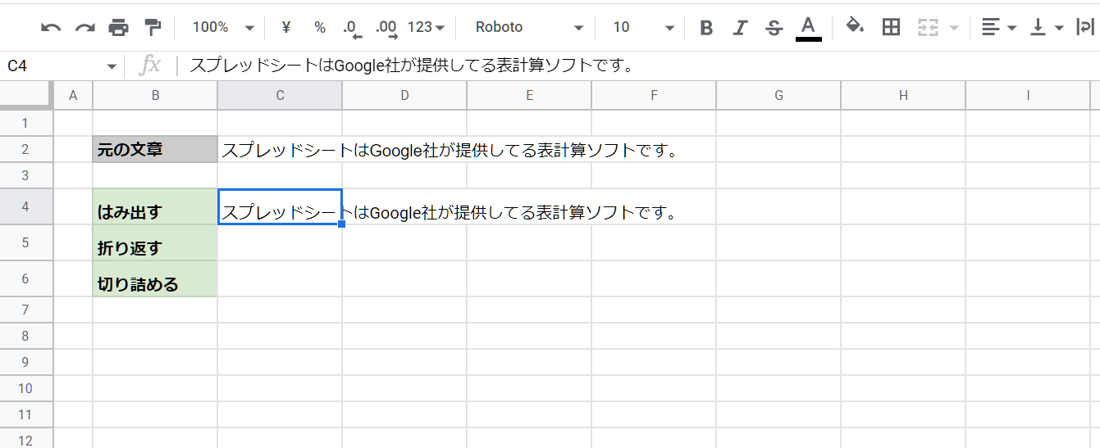Image resolution: width=1100 pixels, height=448 pixels.
Task: Select row 6 header
Action: pos(25,278)
